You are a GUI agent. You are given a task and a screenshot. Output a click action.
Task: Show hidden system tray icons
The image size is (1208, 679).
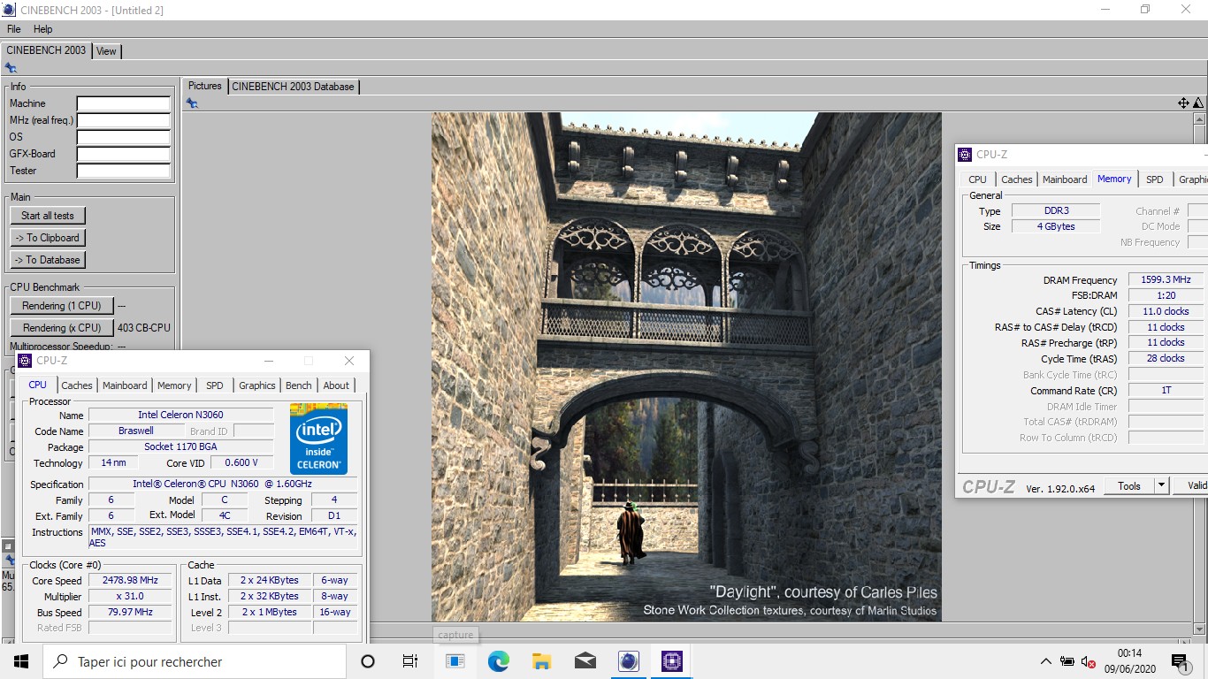tap(1046, 661)
